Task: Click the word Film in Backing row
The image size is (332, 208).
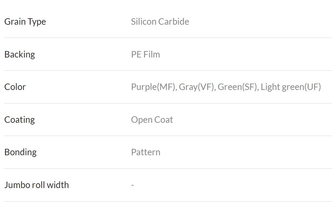Action: tap(151, 54)
